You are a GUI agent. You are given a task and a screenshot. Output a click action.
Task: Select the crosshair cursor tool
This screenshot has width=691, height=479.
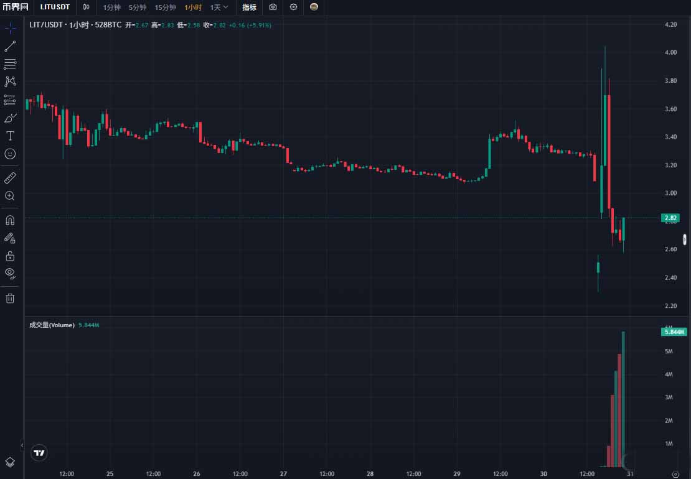tap(10, 27)
